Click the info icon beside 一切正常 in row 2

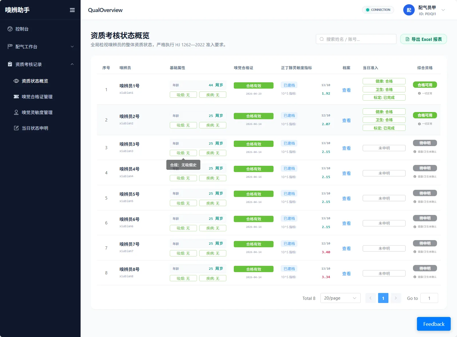(x=419, y=124)
